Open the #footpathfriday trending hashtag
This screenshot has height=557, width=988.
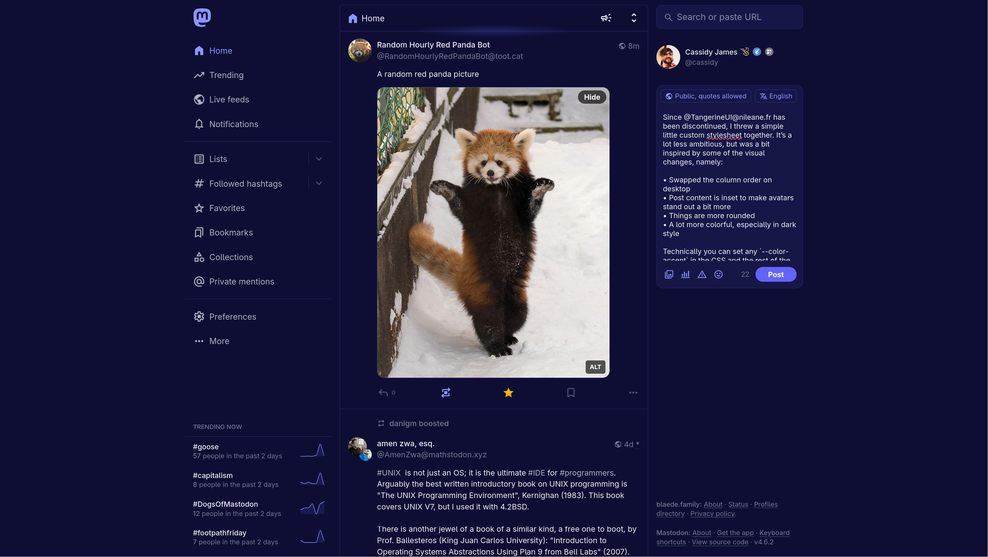[220, 533]
